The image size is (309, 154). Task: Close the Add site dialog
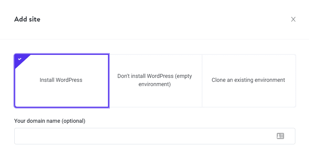pos(293,19)
